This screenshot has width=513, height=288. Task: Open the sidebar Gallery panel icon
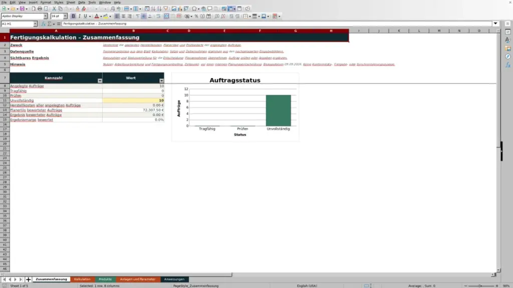[508, 48]
